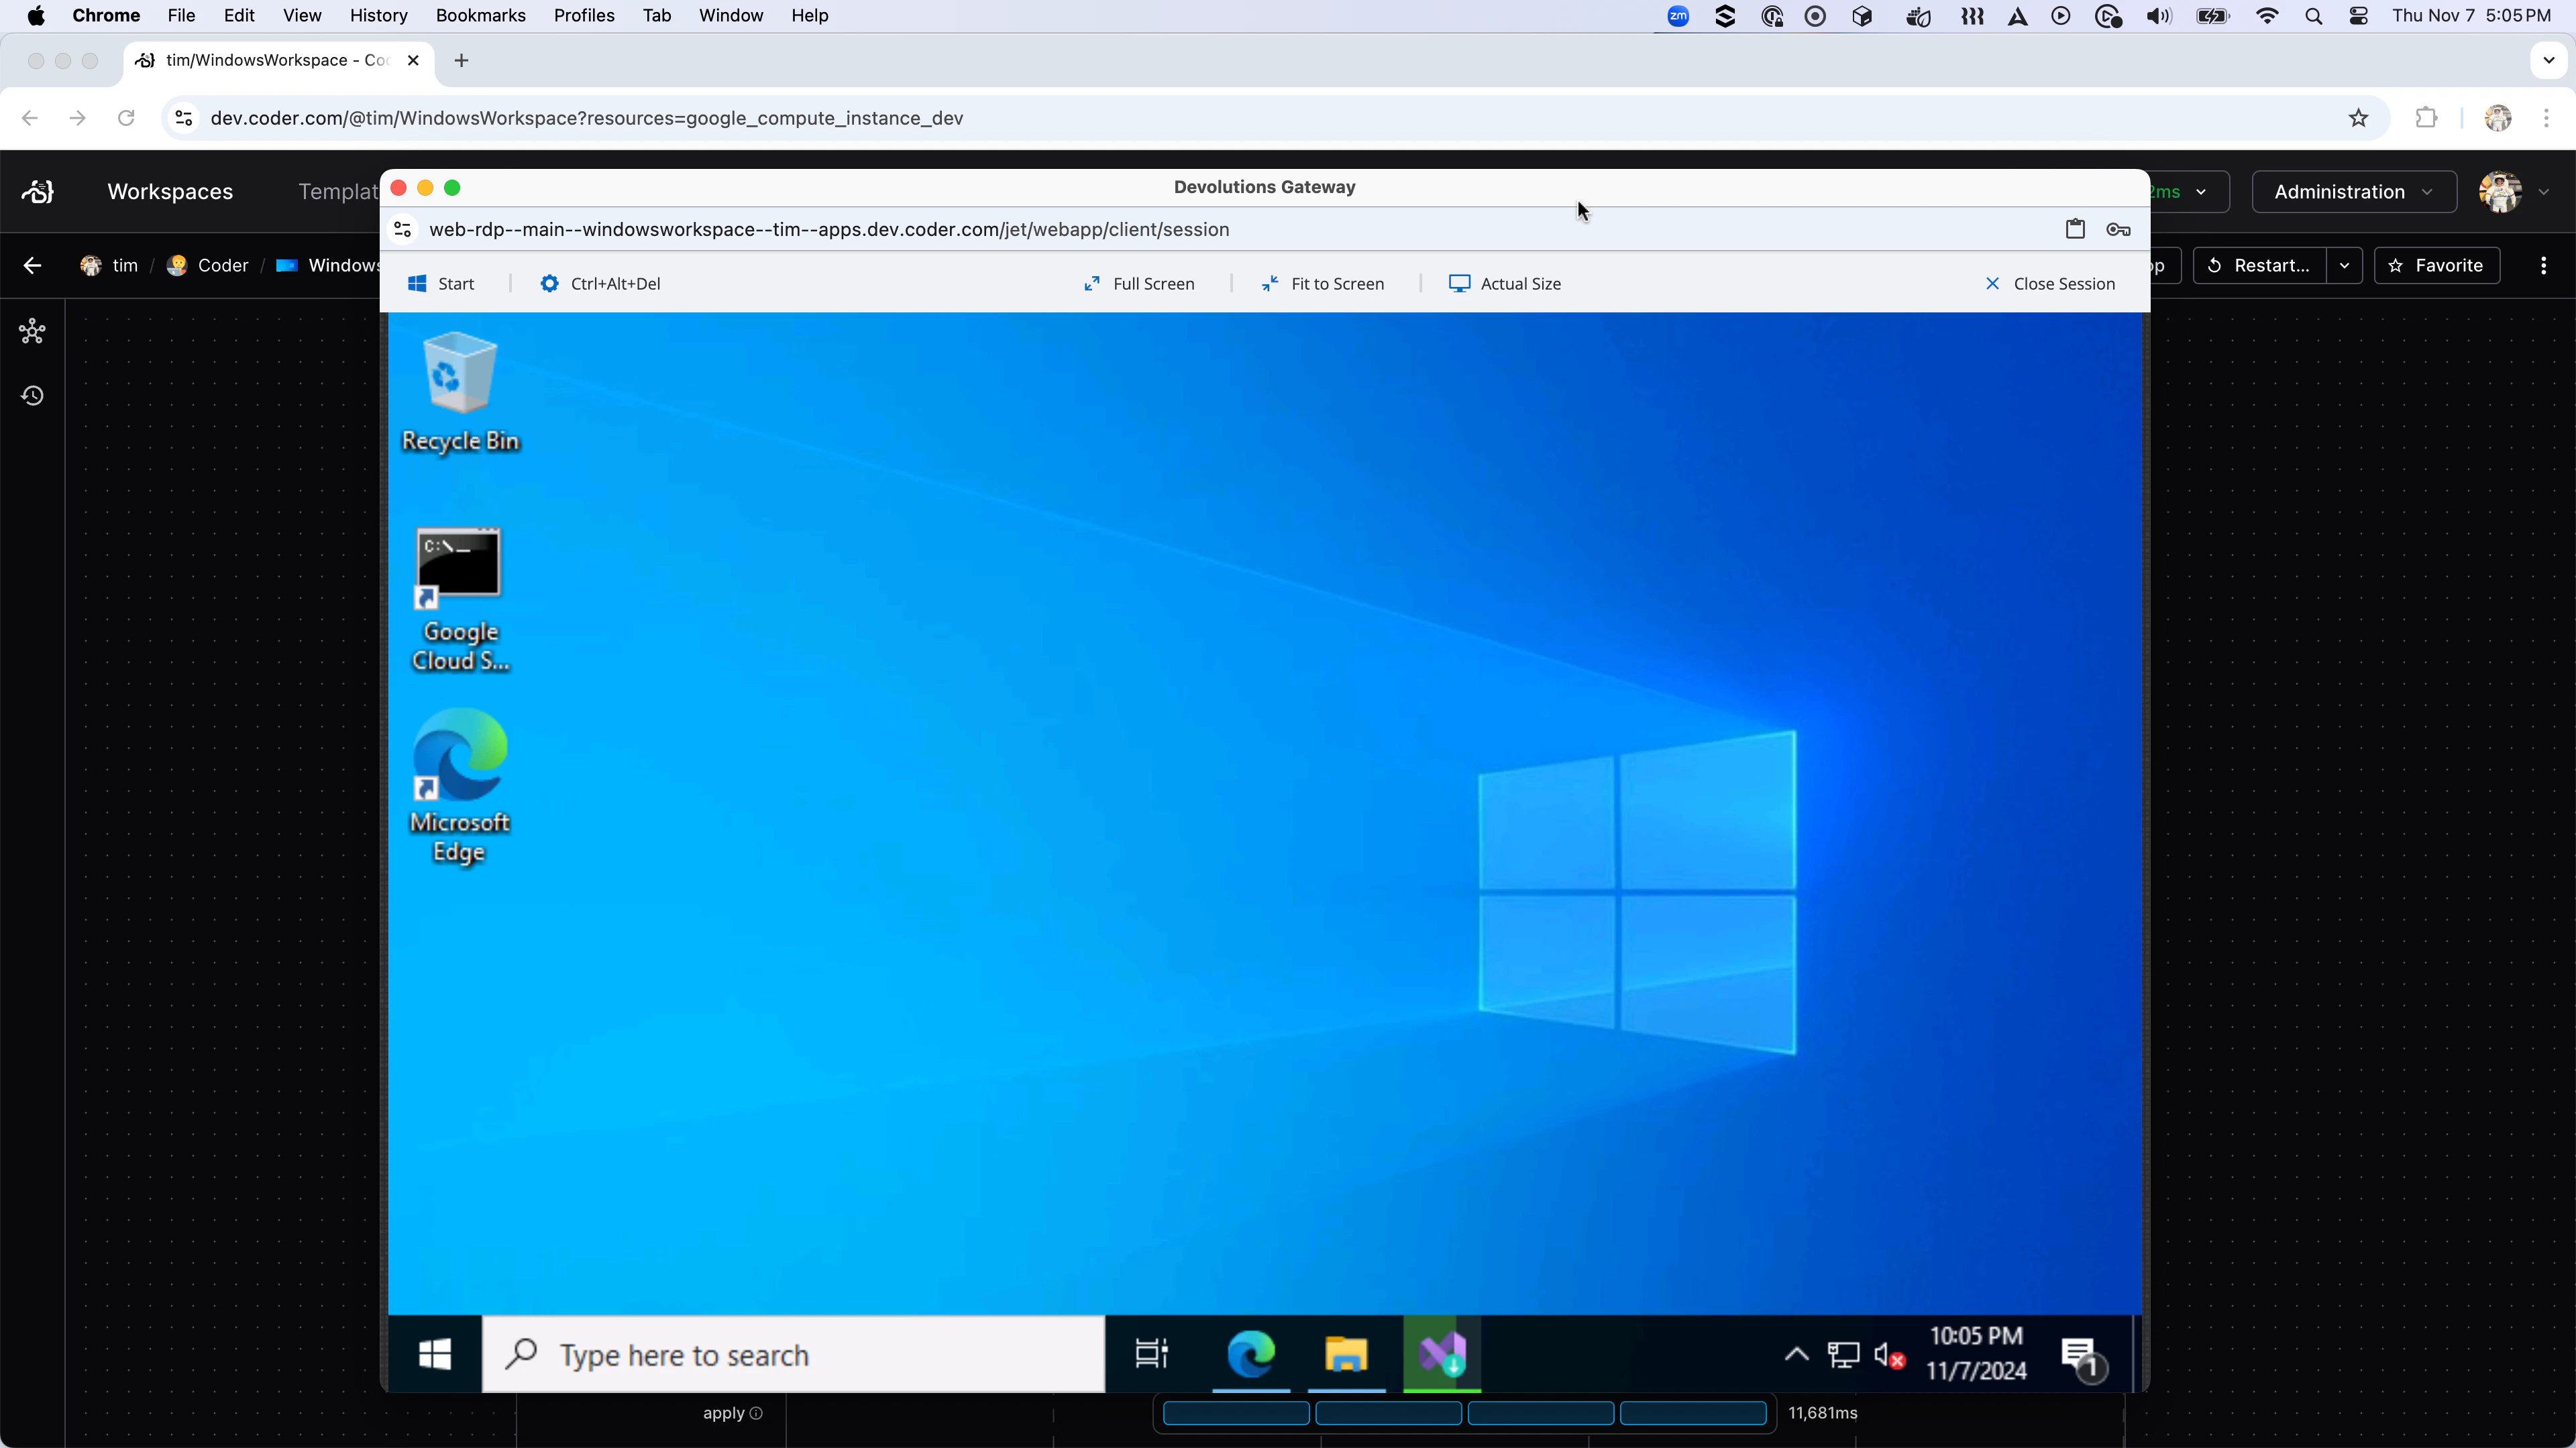Open the macOS Apple menu
Image resolution: width=2576 pixels, height=1448 pixels.
(36, 16)
